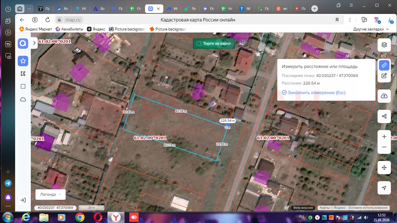Click the Условия использования link
397x223 pixels.
click(x=368, y=208)
